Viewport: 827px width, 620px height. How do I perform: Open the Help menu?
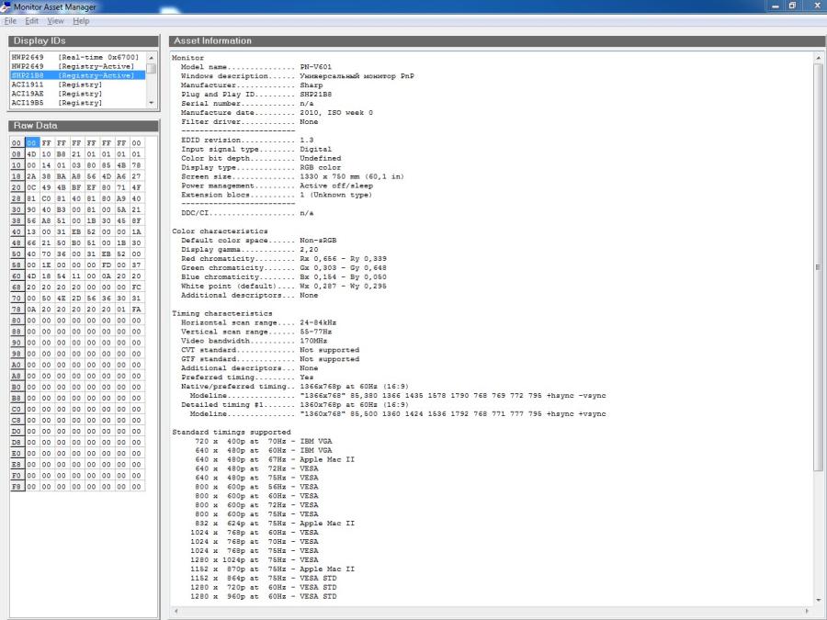point(81,20)
